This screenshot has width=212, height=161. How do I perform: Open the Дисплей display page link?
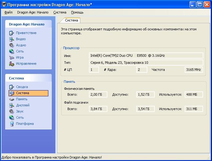coord(23,105)
